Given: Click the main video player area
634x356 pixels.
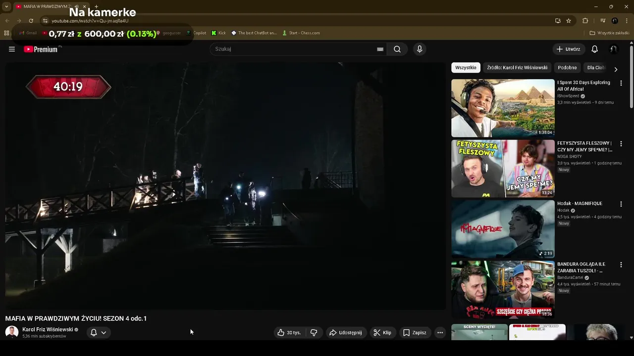Looking at the screenshot, I should point(225,186).
